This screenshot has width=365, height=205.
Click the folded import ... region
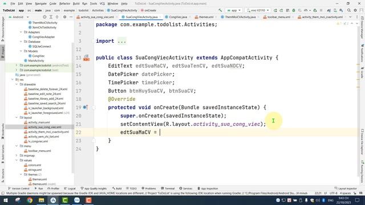point(121,41)
